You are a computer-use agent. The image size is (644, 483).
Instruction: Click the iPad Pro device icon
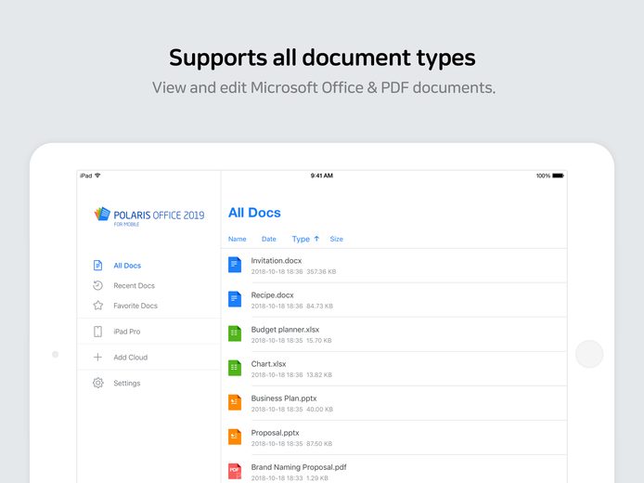click(x=97, y=332)
